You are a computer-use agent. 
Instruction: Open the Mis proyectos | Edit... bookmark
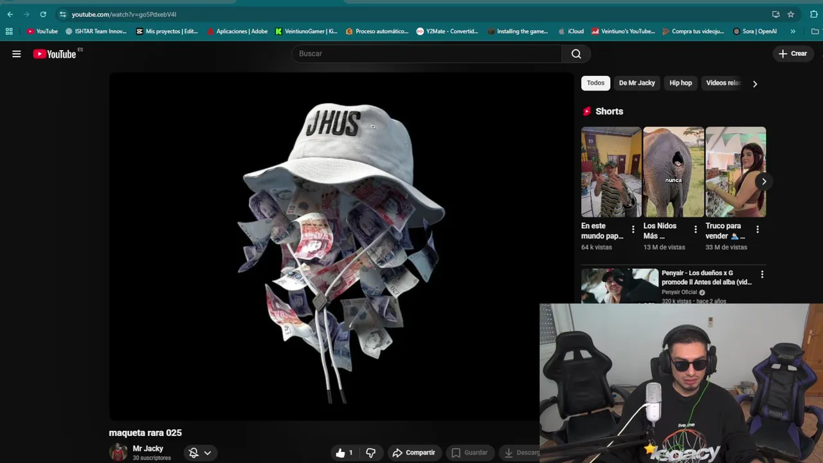pyautogui.click(x=167, y=31)
